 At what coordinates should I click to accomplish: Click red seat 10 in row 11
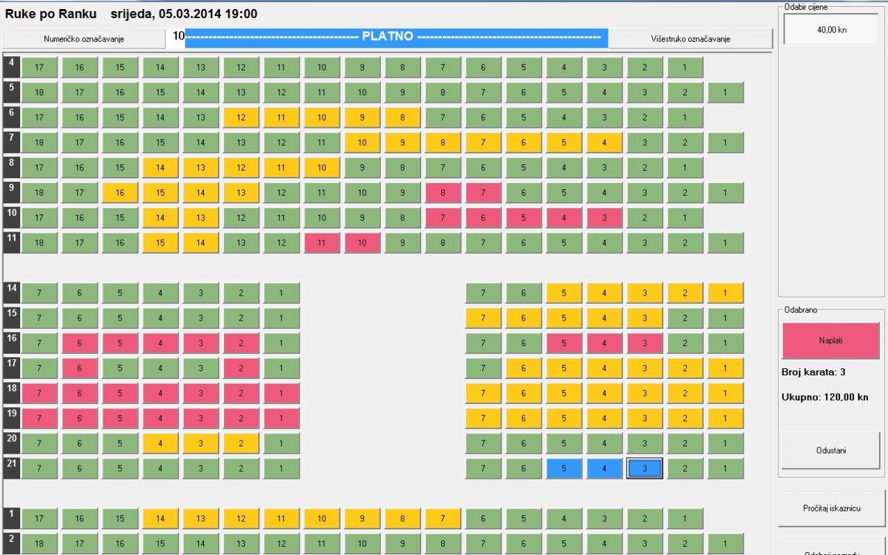click(x=362, y=243)
